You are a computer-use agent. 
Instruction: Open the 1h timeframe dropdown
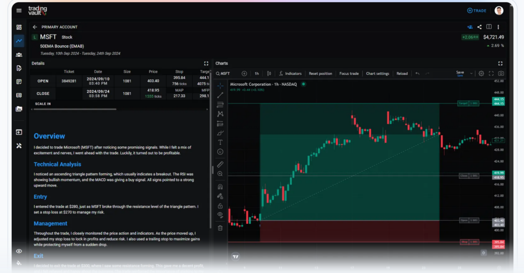257,73
